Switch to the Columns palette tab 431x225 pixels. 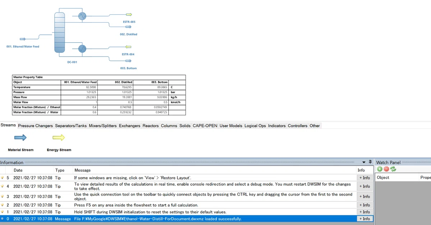pyautogui.click(x=169, y=126)
